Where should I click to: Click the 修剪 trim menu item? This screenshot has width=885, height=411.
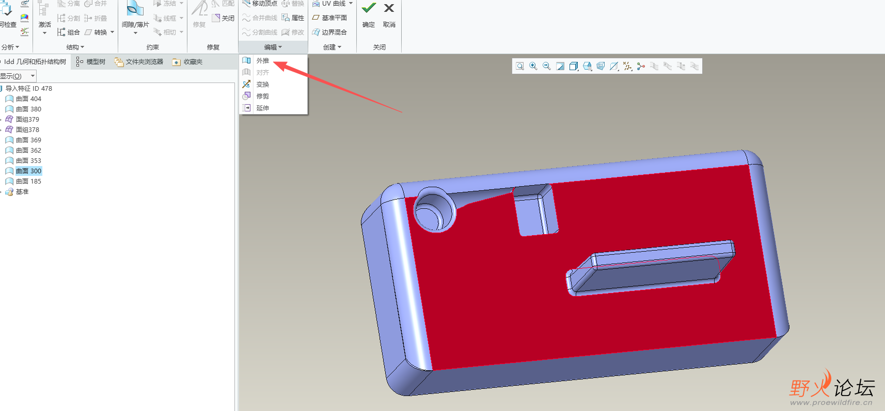pyautogui.click(x=274, y=96)
